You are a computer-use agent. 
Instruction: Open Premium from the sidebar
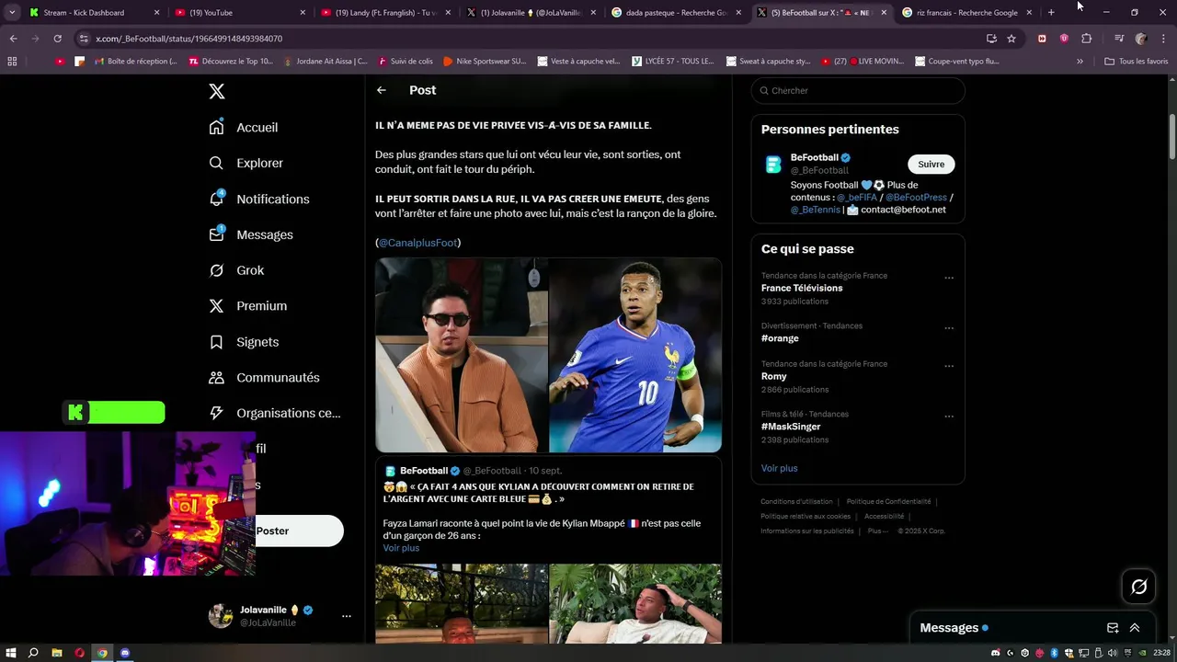247,305
